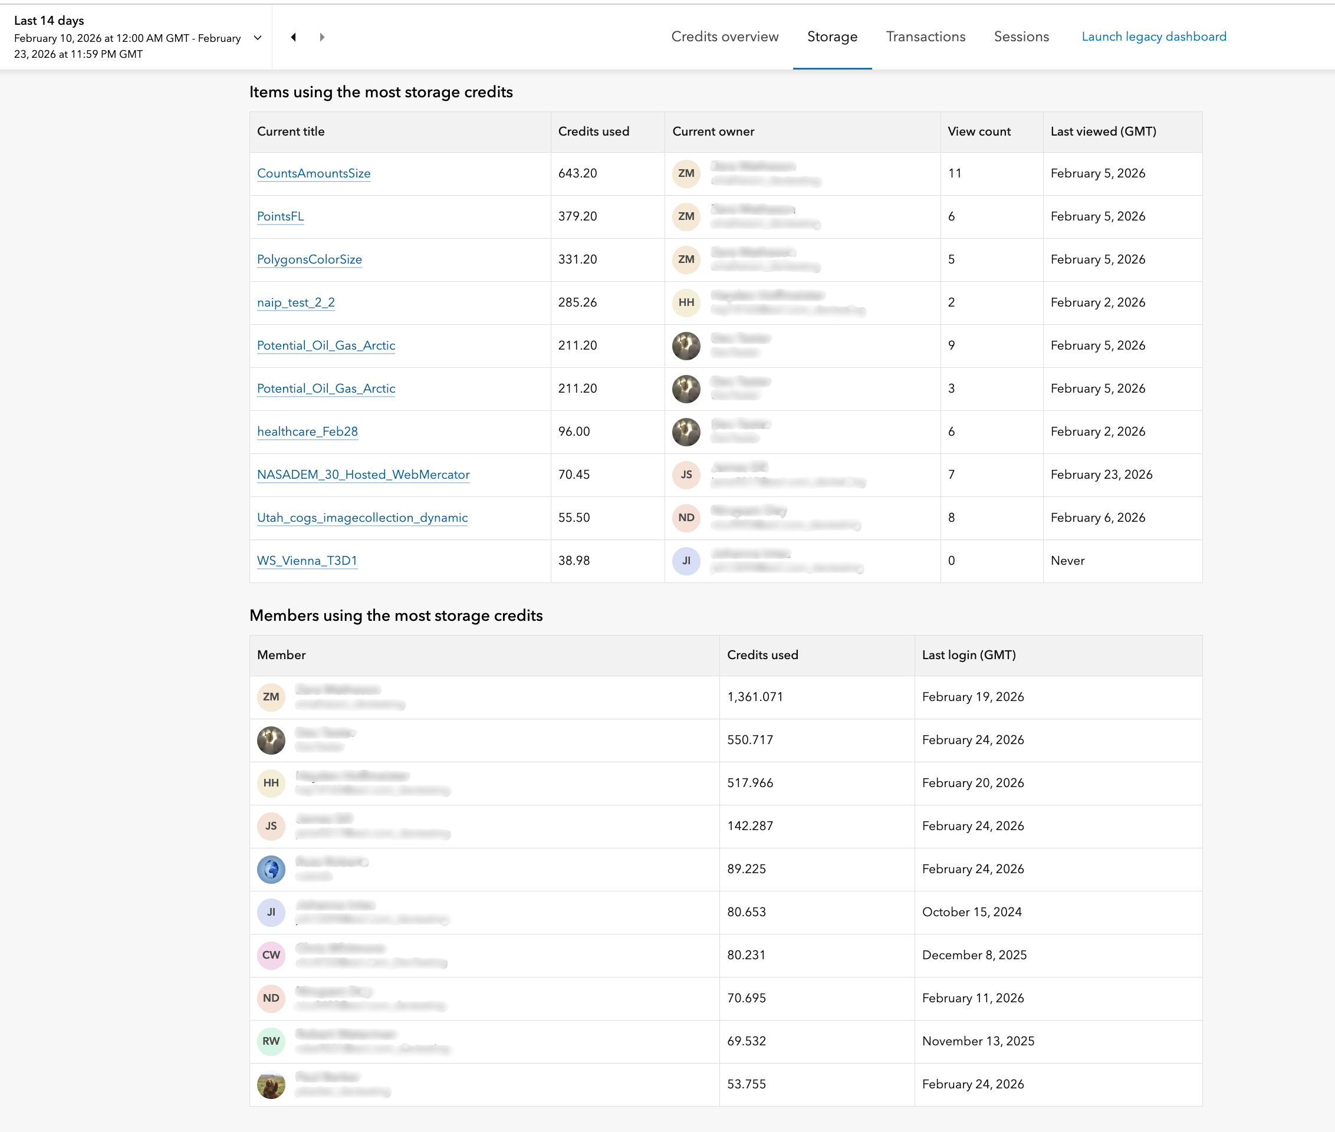Click RW member avatar in members table

tap(271, 1041)
